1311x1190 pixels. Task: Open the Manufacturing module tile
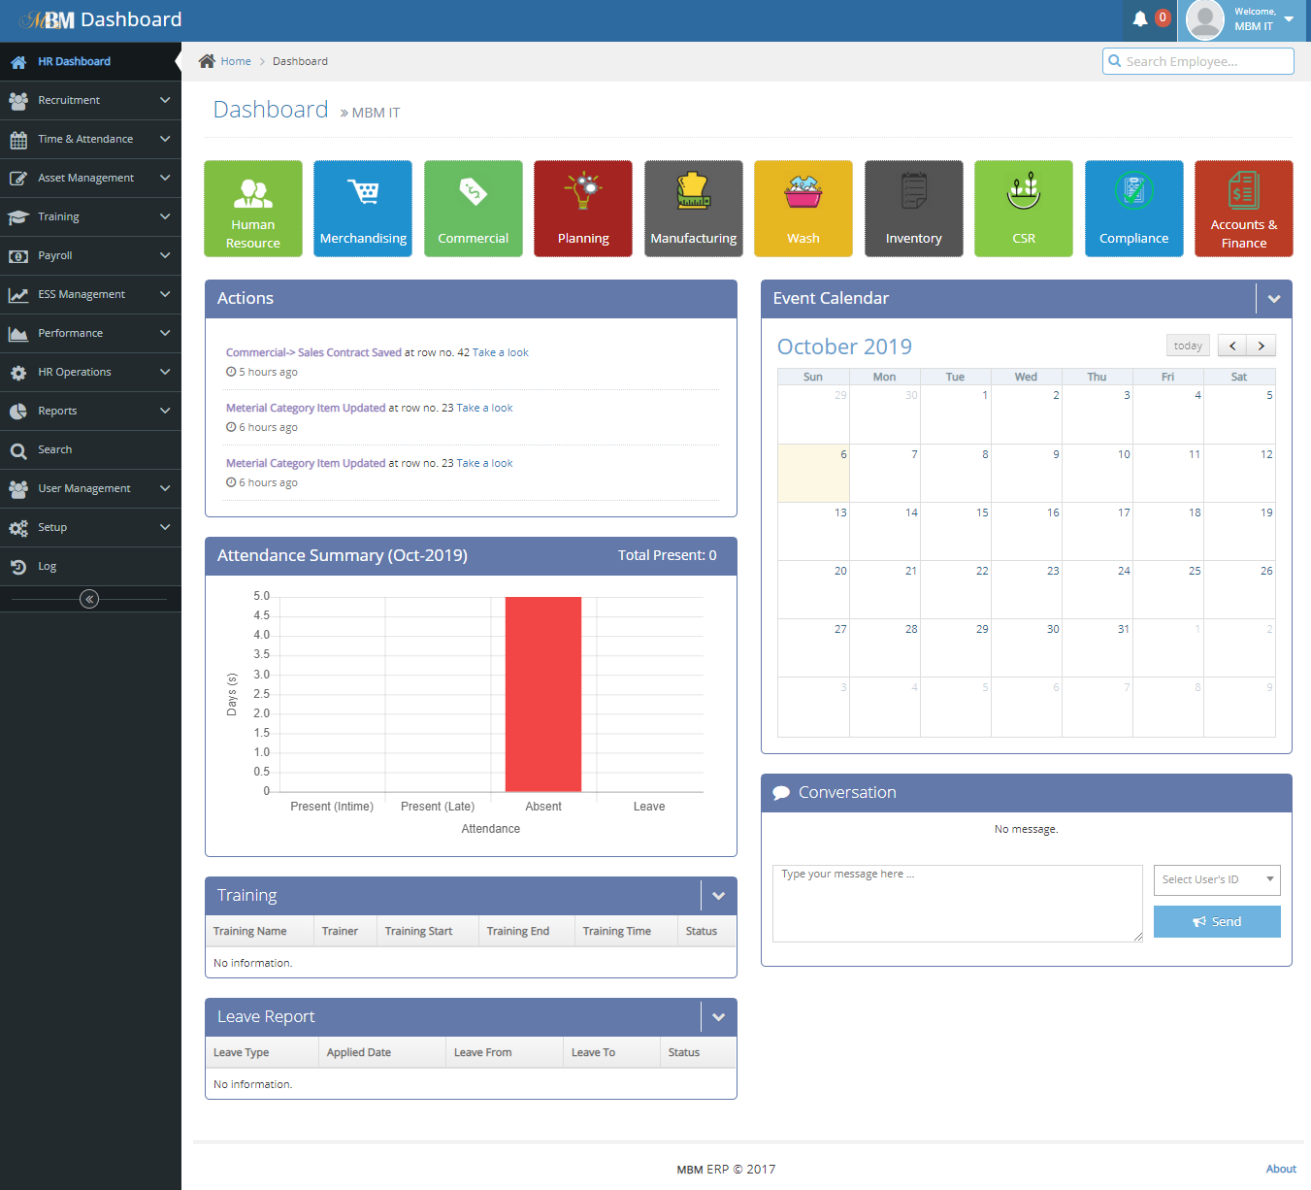[x=693, y=209]
